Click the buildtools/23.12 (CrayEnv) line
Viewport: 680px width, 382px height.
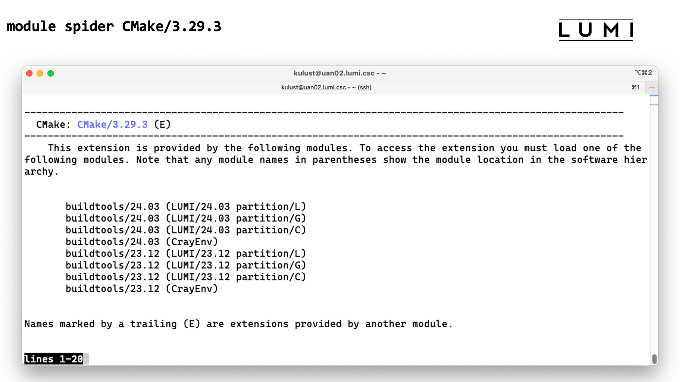tap(142, 289)
